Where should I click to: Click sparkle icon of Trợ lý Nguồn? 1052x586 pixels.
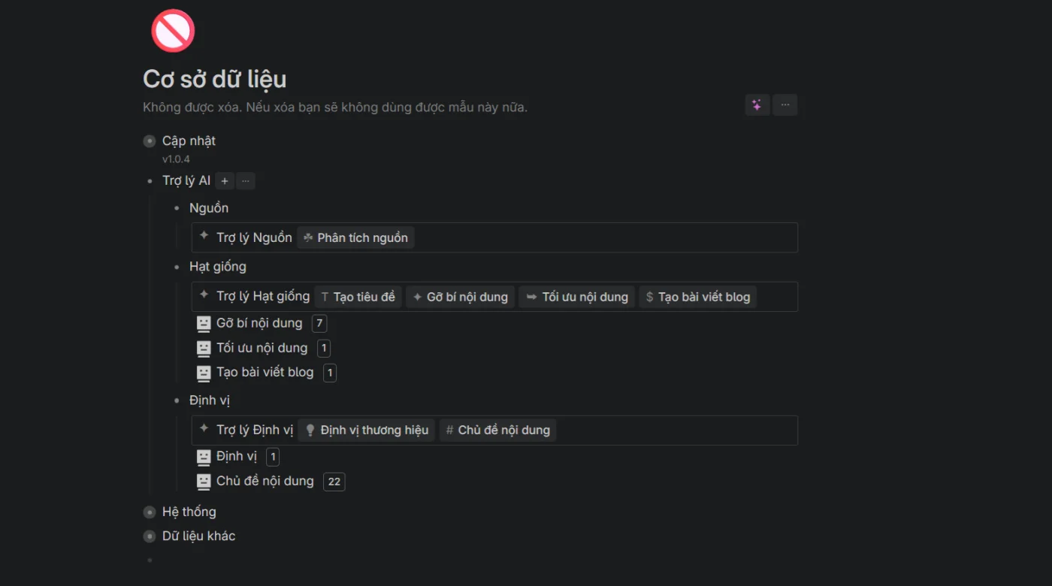204,236
